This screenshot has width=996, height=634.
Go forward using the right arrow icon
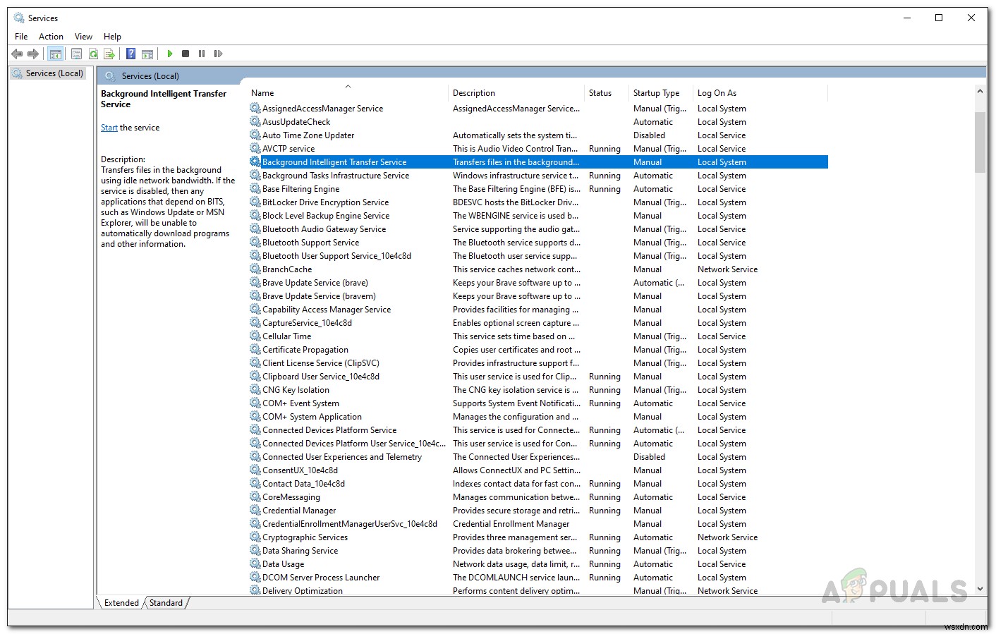point(33,54)
